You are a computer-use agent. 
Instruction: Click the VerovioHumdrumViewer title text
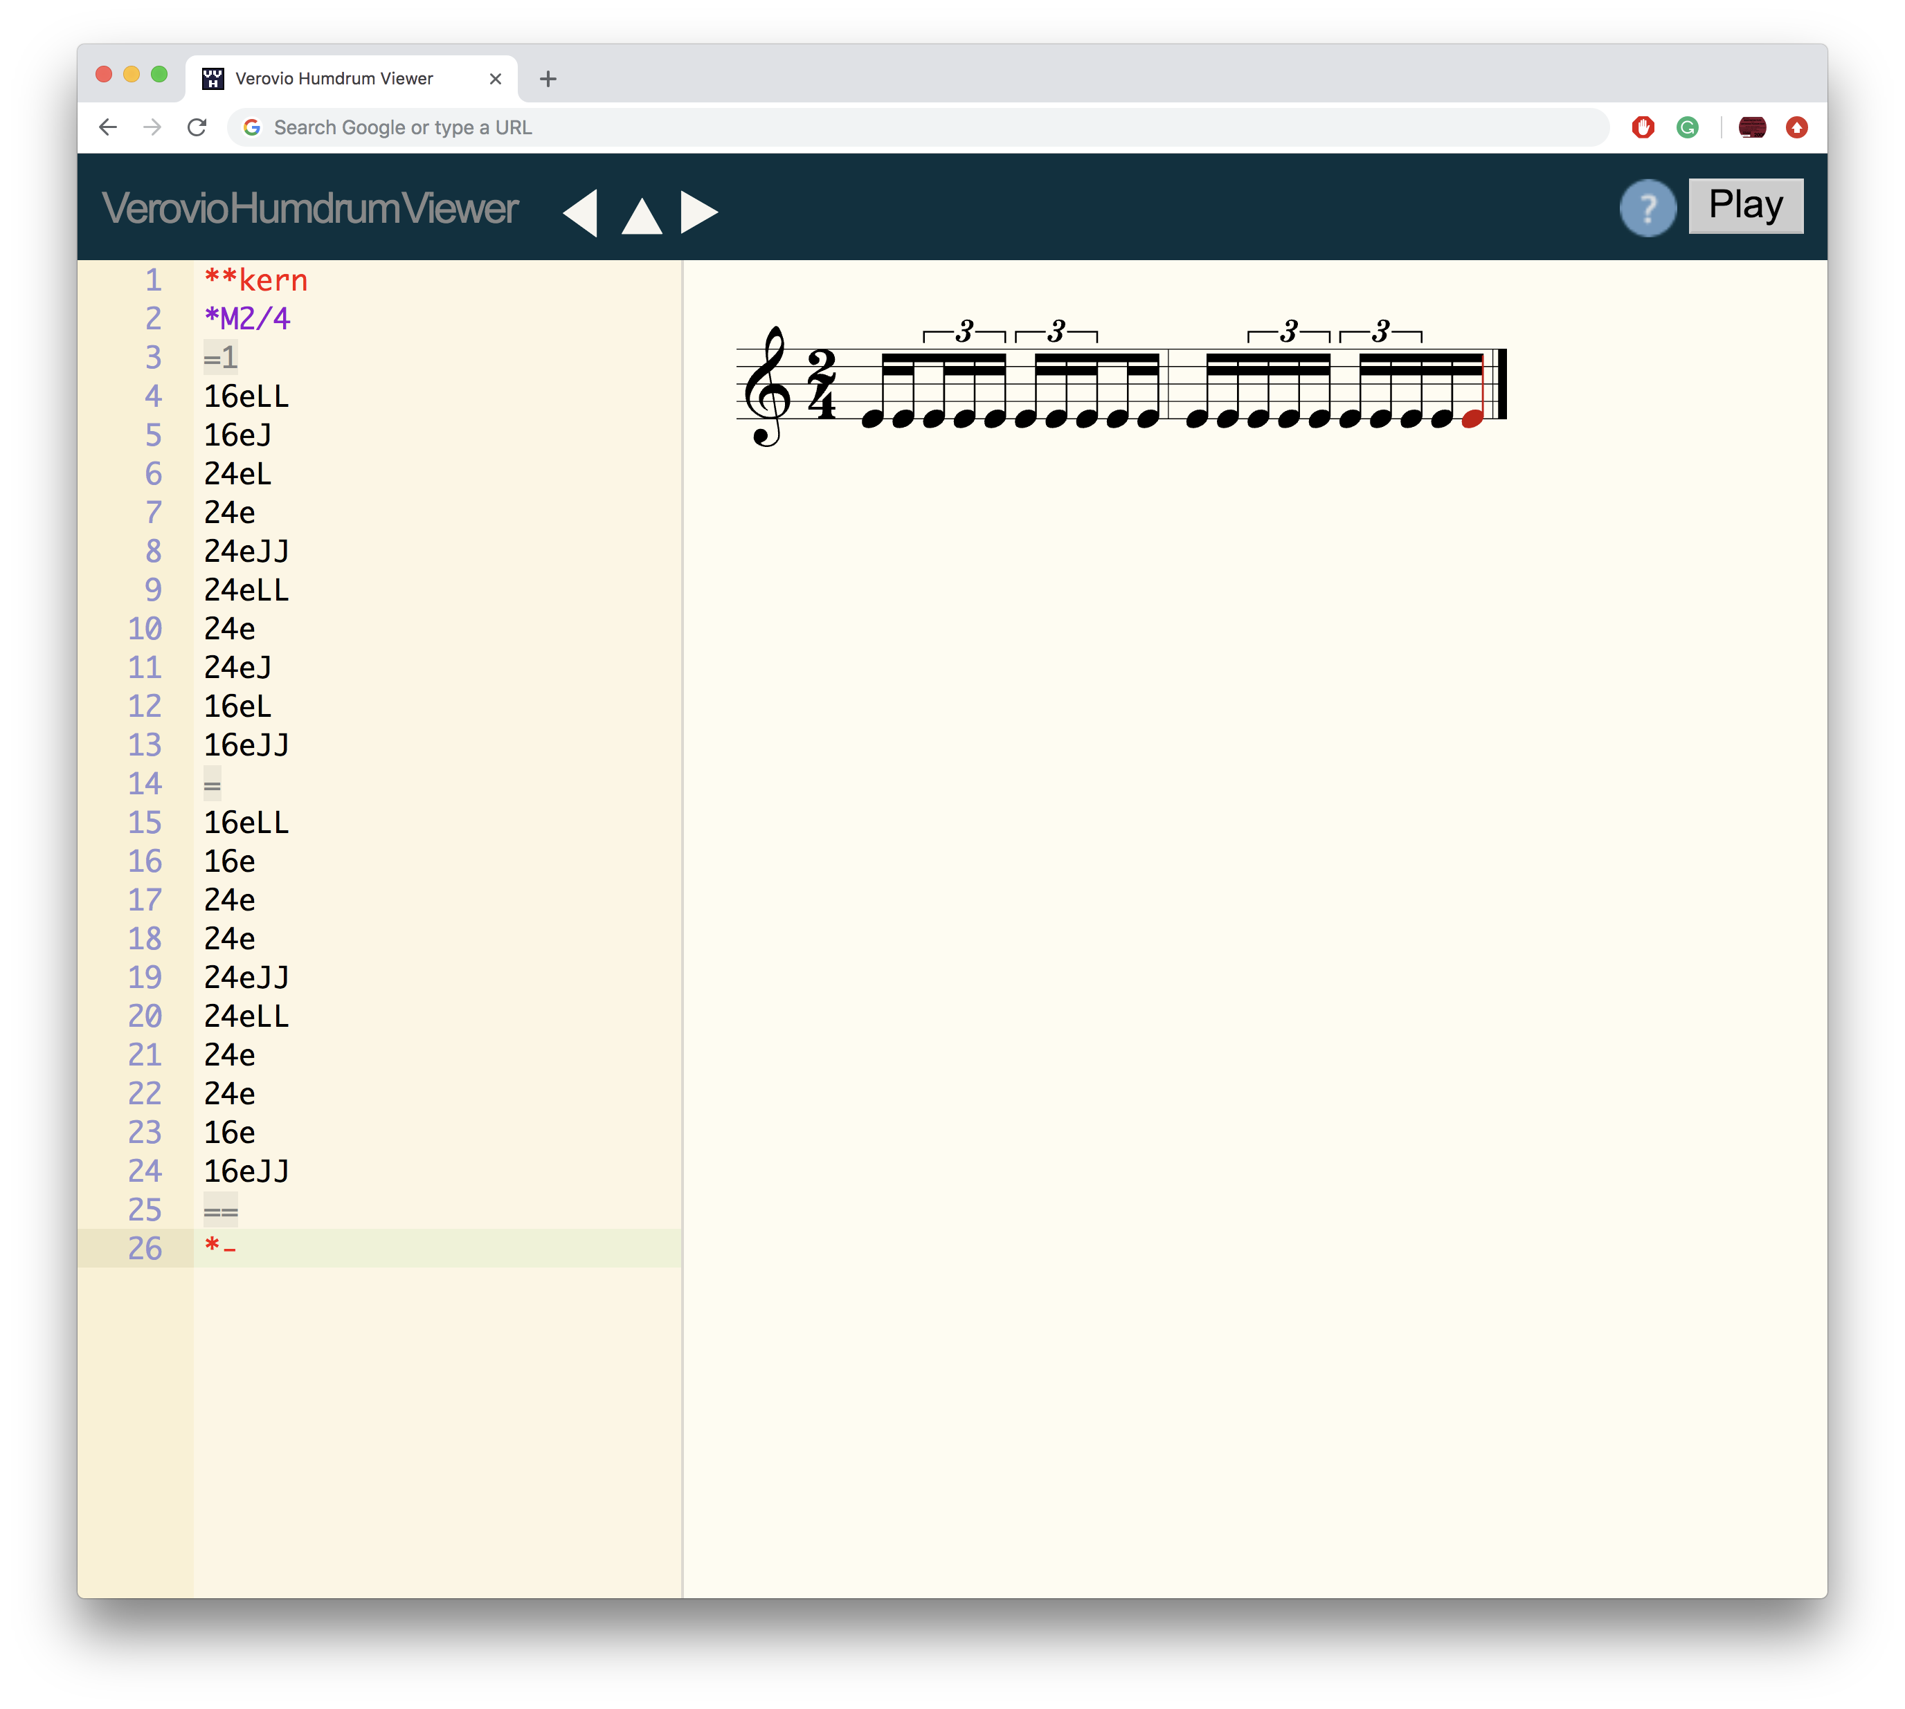310,208
